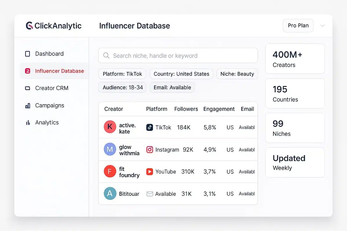Click the Followers column header
Viewport: 347px width, 231px height.
click(x=186, y=109)
